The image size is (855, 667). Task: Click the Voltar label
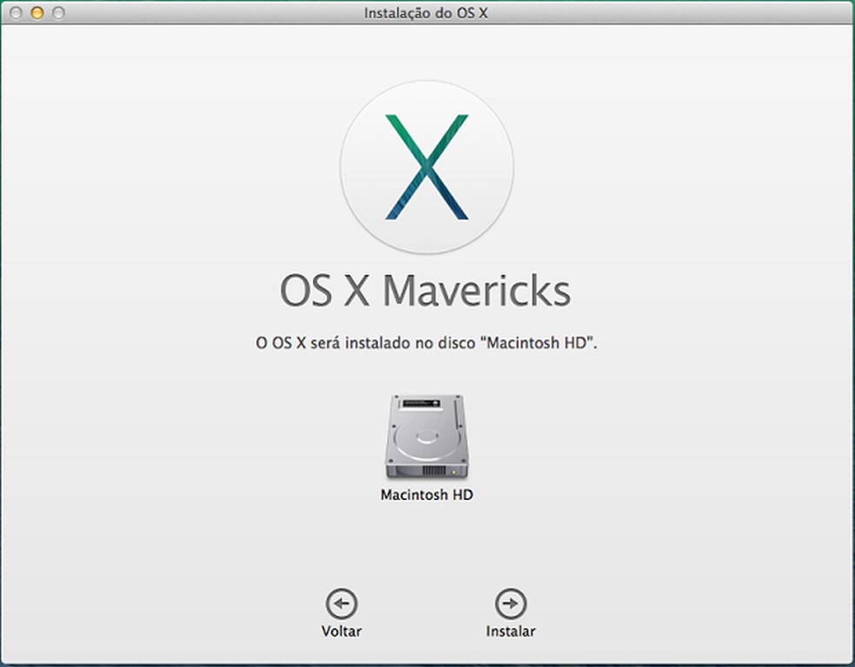click(341, 631)
